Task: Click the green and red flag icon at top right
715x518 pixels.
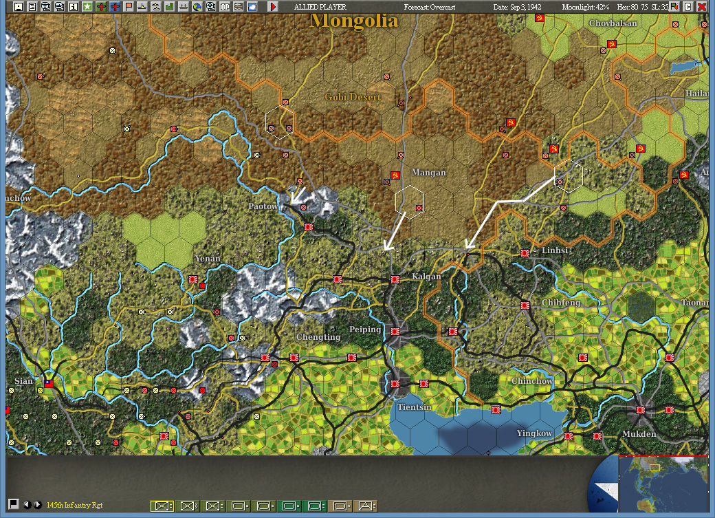Action: [x=674, y=6]
